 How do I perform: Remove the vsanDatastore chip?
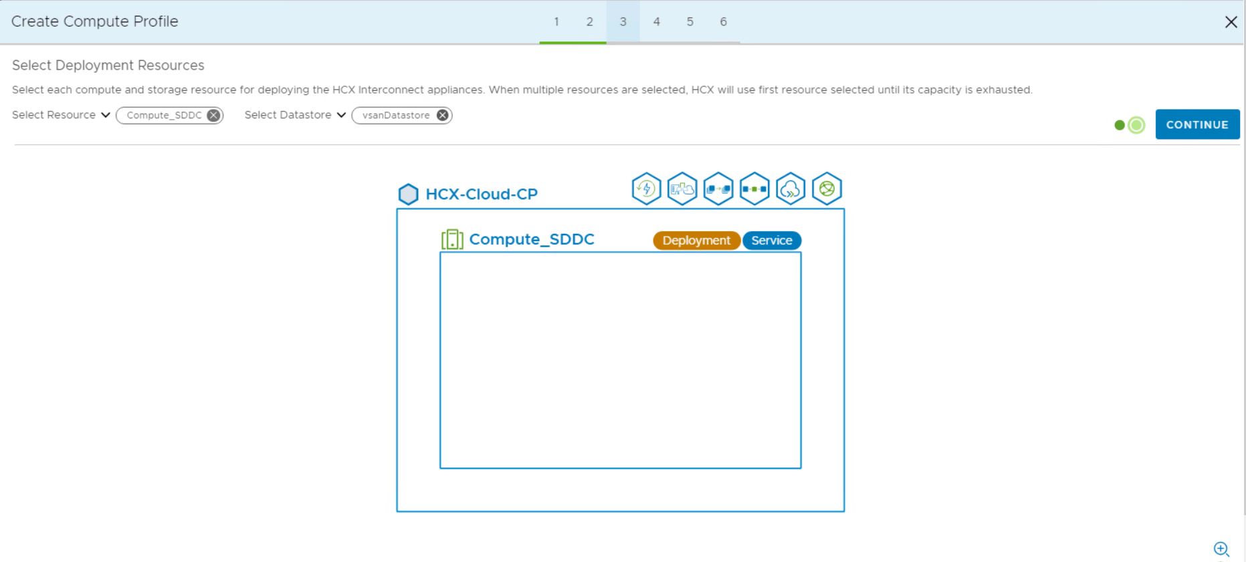(442, 116)
